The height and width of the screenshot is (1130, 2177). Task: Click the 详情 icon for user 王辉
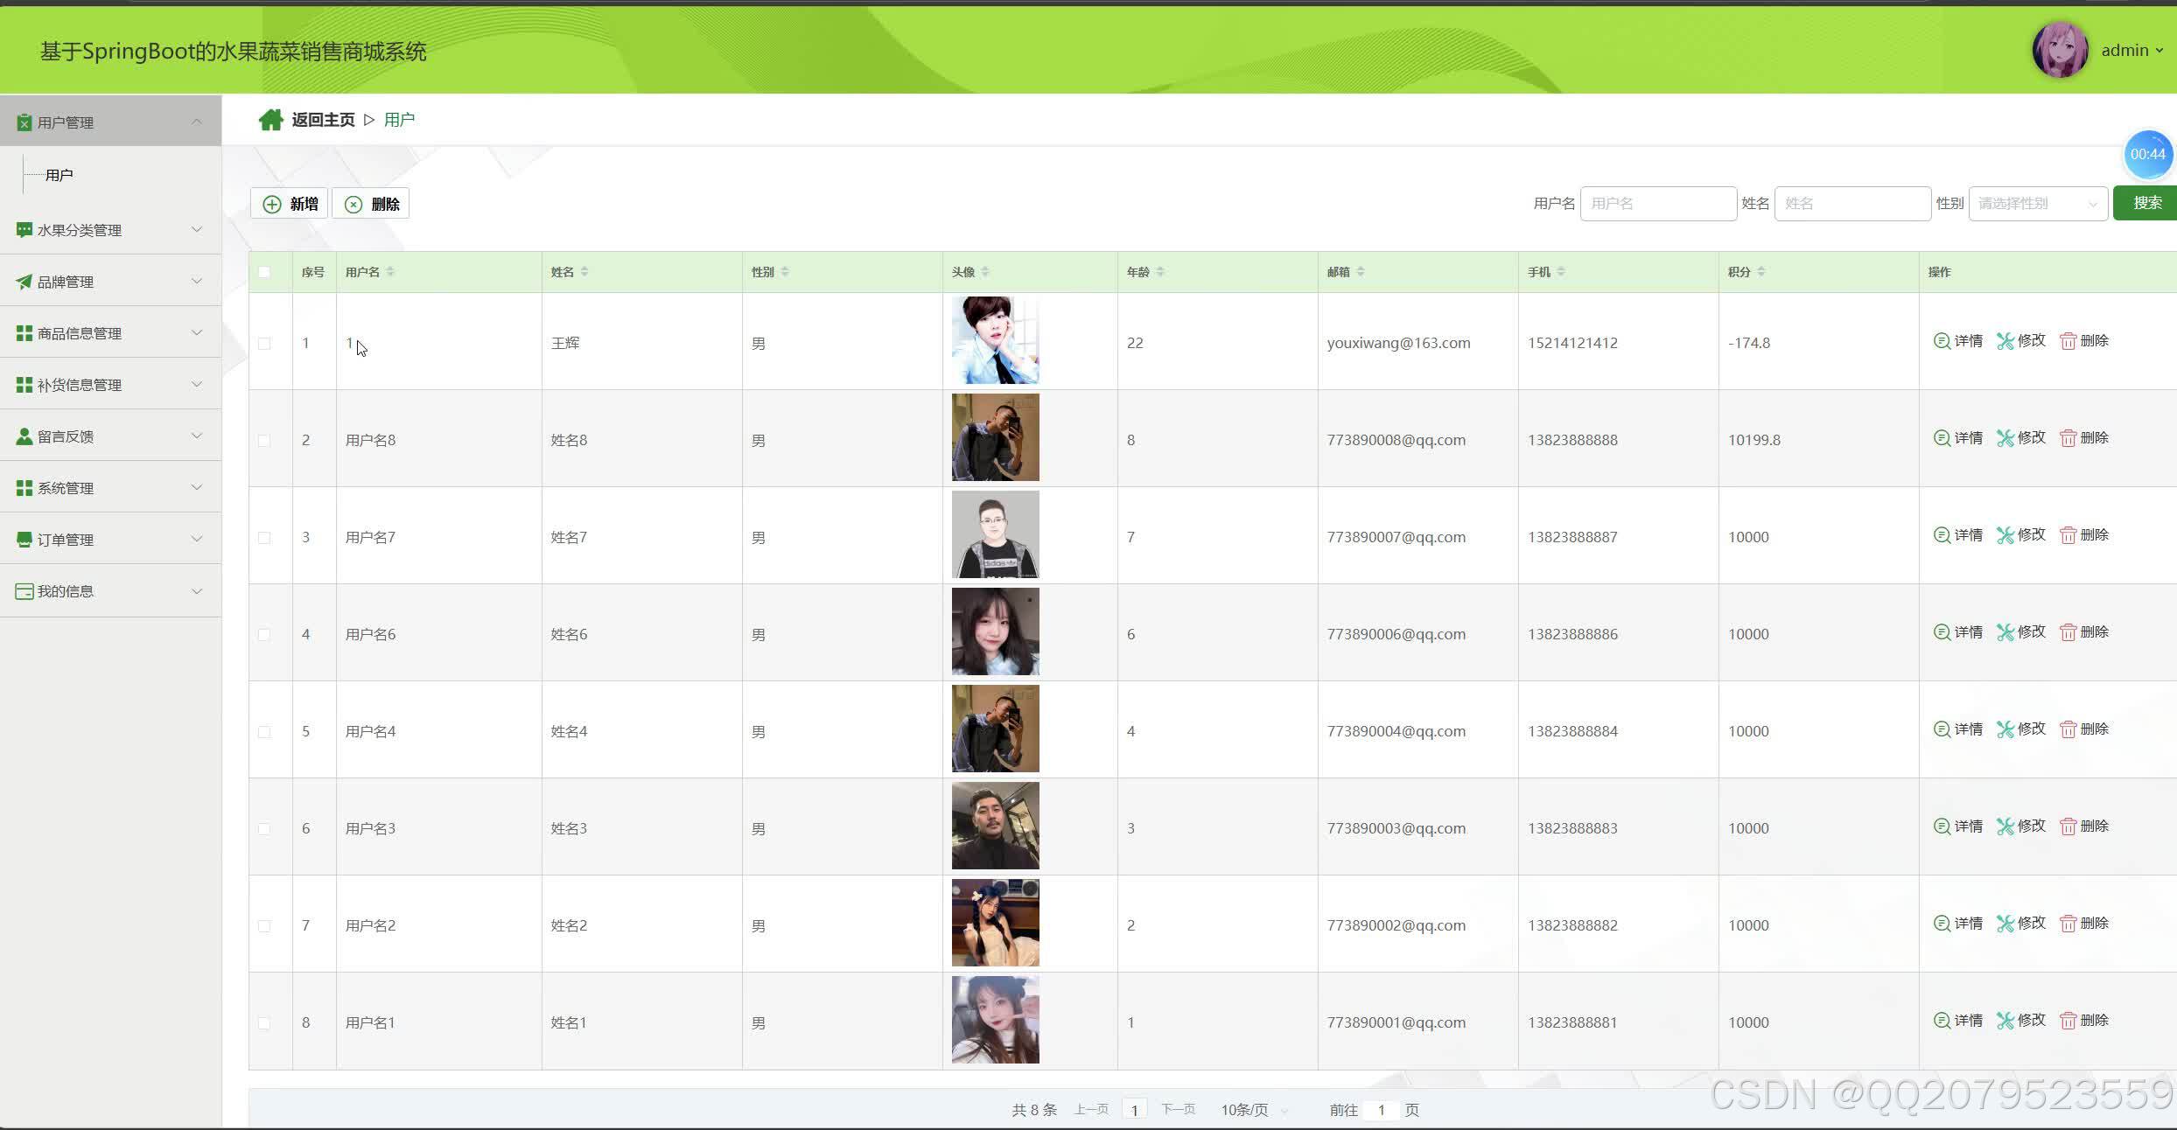coord(1941,341)
